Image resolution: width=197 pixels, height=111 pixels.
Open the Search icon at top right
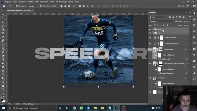point(183,6)
